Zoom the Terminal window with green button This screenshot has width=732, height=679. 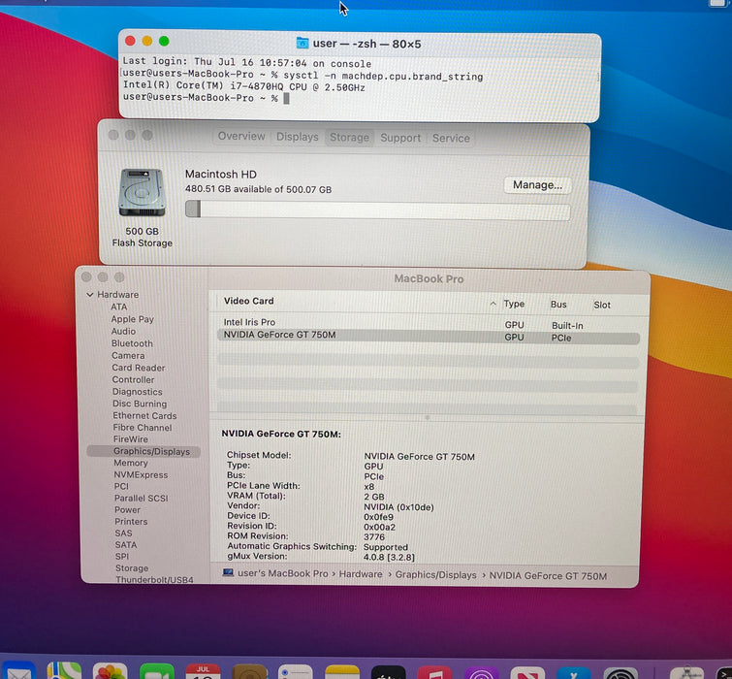[164, 41]
